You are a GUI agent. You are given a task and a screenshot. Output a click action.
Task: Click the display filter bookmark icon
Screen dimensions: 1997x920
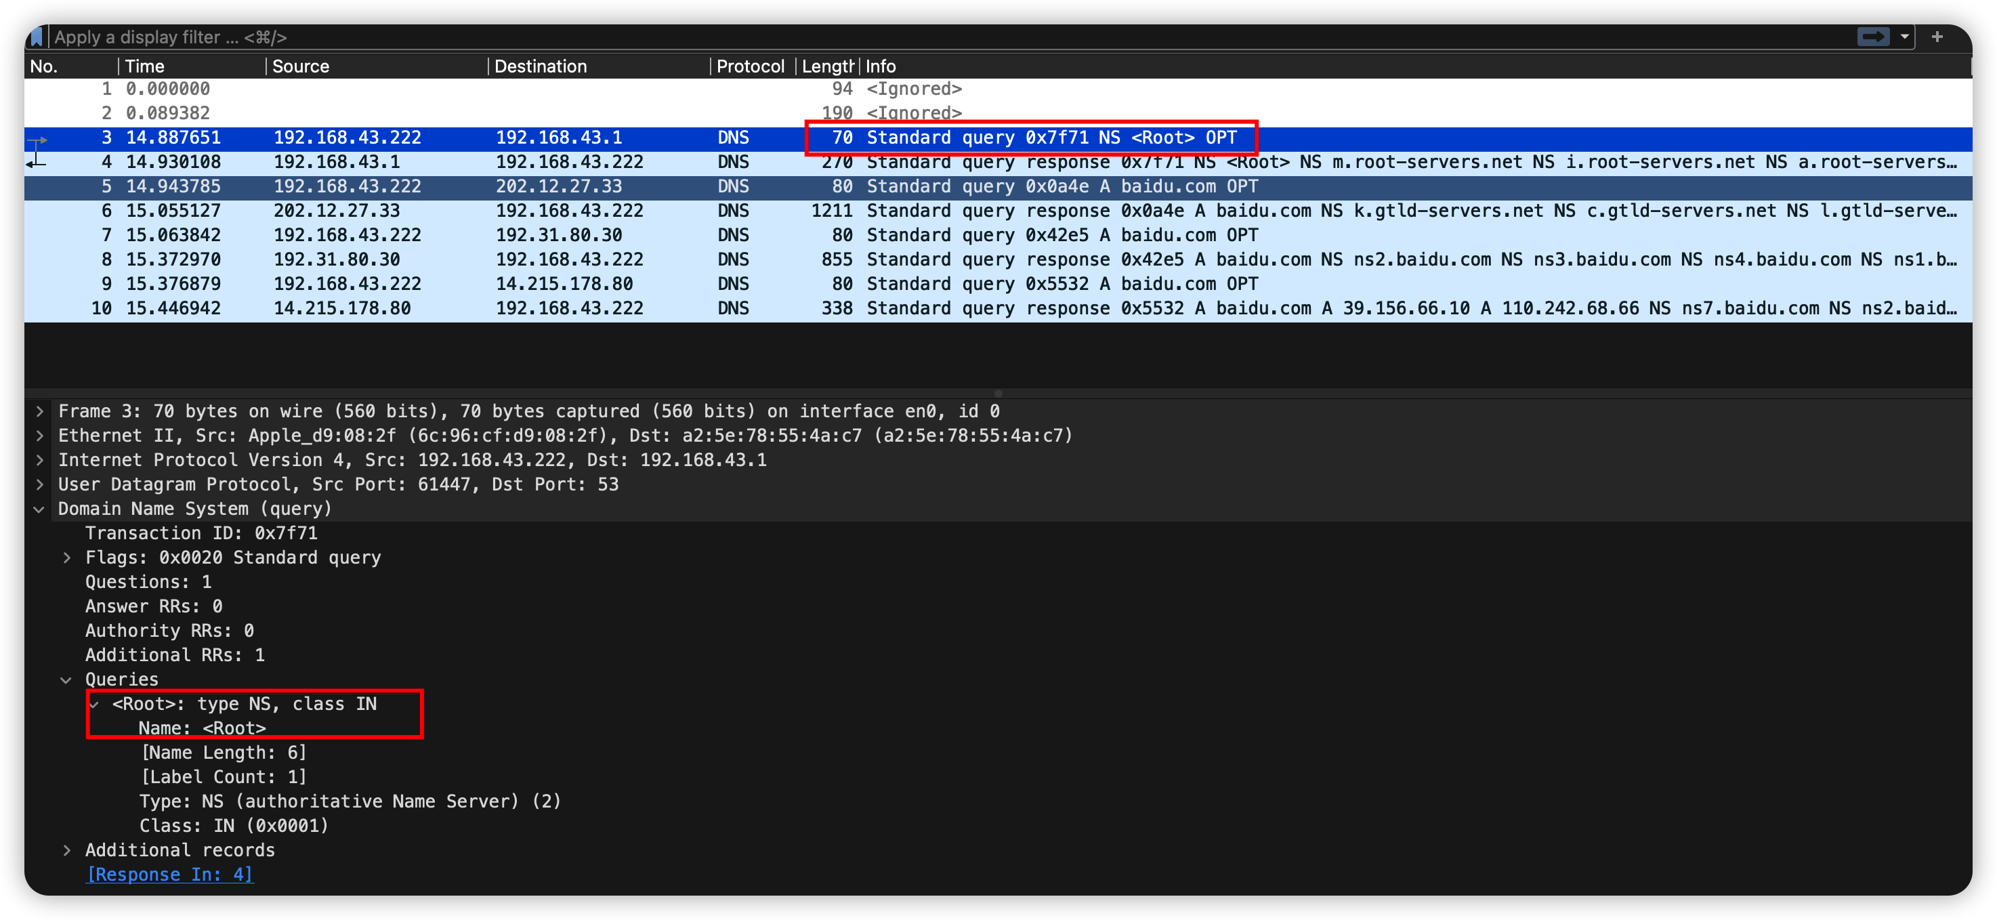36,37
